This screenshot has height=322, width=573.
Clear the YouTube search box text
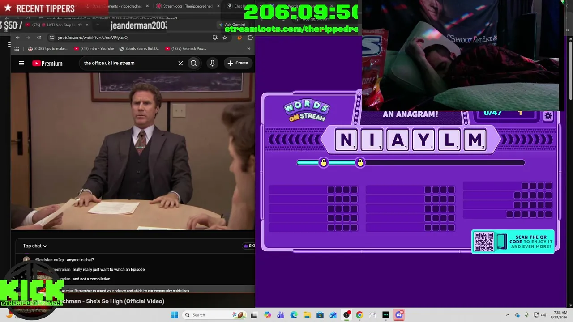click(180, 63)
